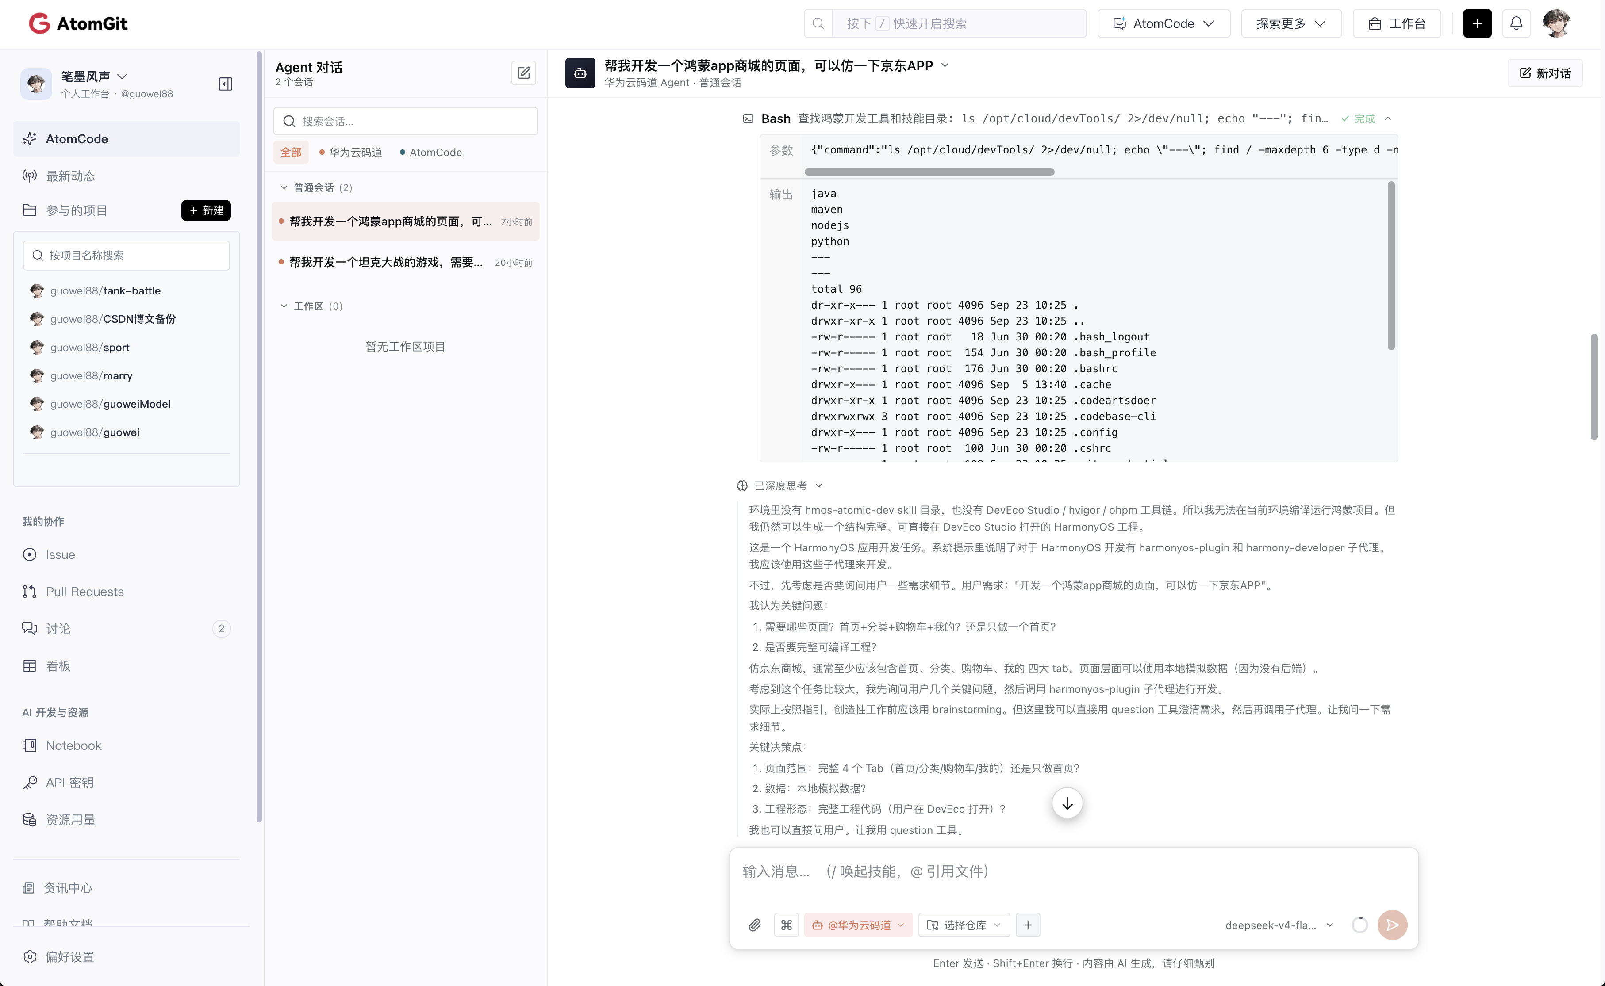This screenshot has height=986, width=1605.
Task: Click the new conversation edit icon
Action: tap(523, 73)
